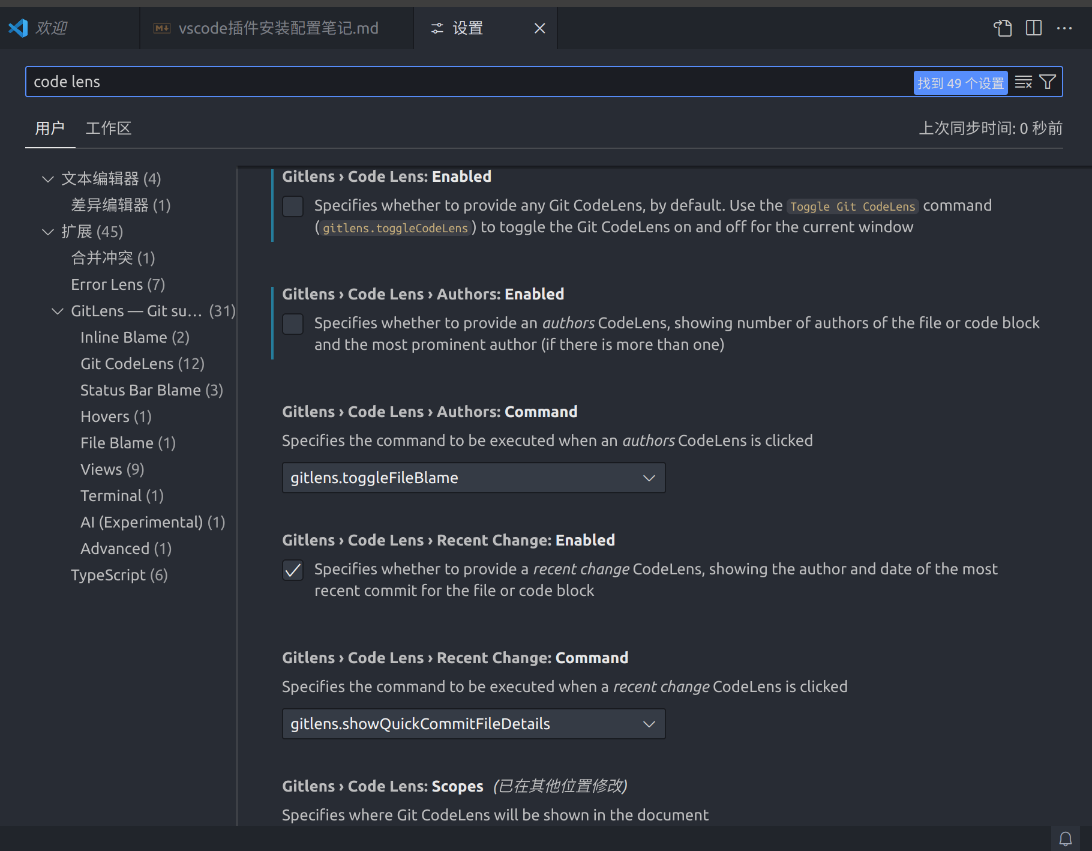
Task: Click Gitlens Code Lens: Enabled heading
Action: tap(387, 176)
